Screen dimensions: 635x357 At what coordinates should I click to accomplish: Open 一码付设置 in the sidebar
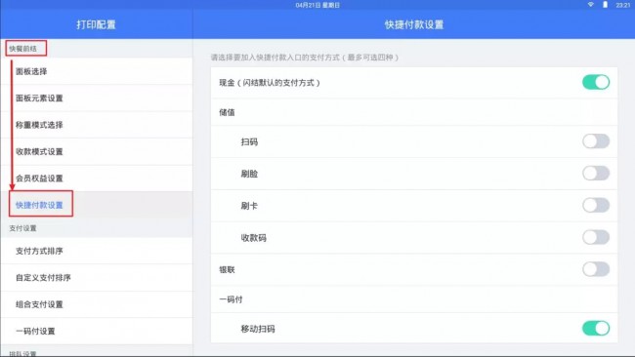(x=97, y=331)
